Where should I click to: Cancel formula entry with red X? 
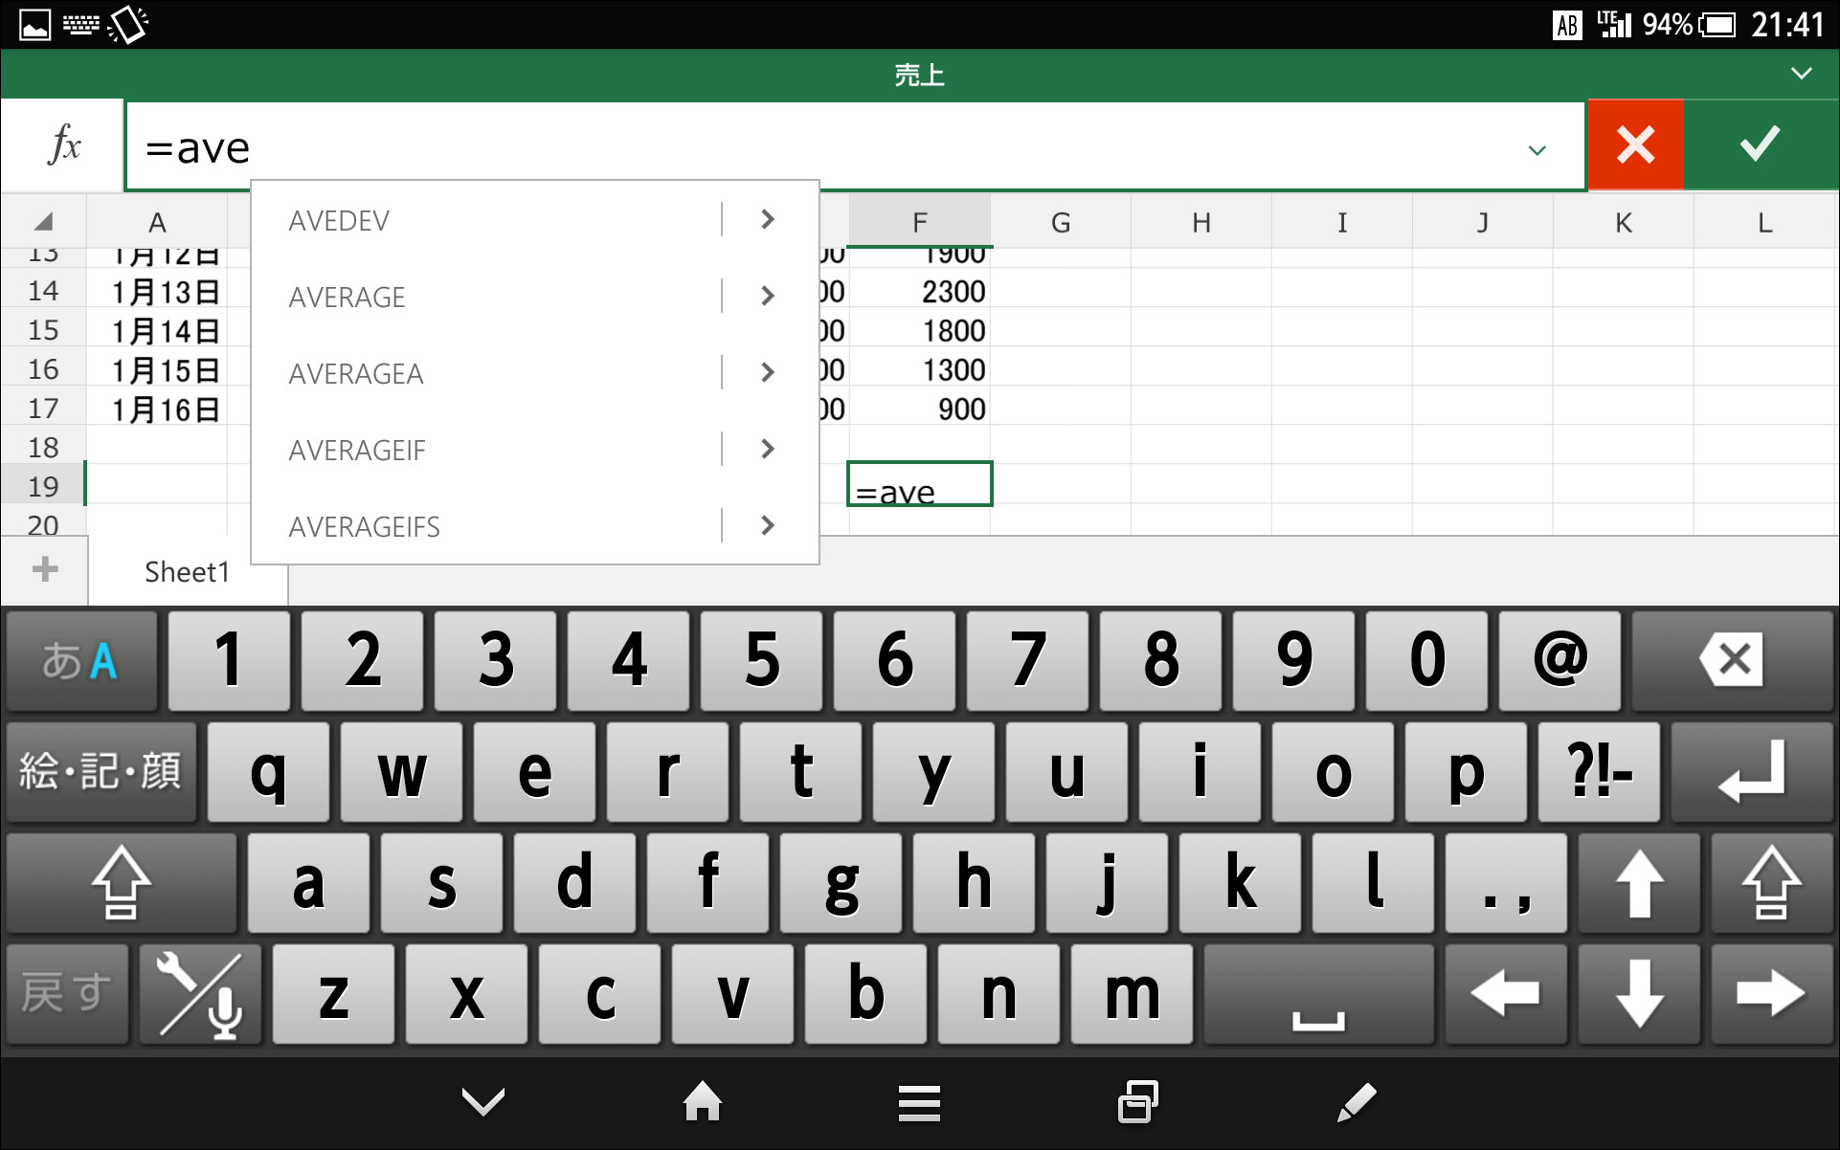pos(1635,145)
